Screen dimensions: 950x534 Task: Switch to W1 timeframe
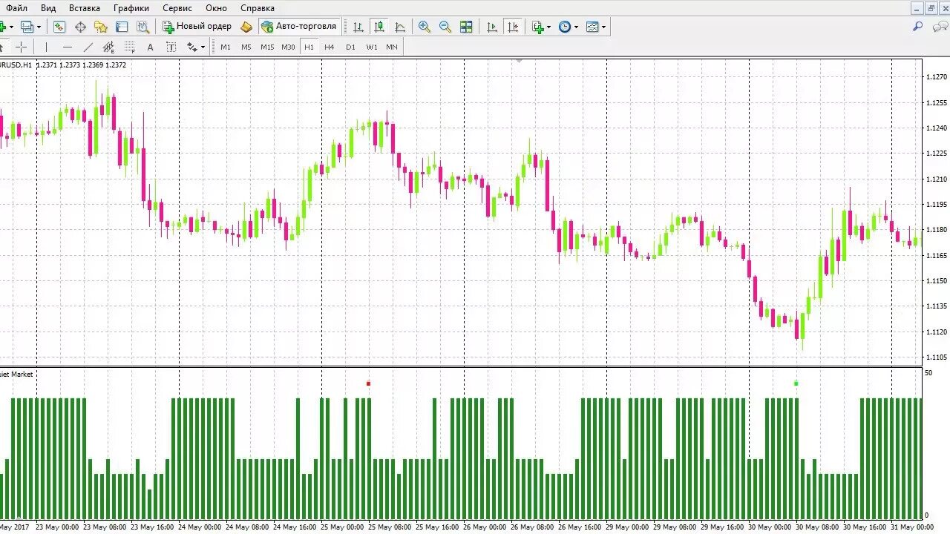coord(372,47)
